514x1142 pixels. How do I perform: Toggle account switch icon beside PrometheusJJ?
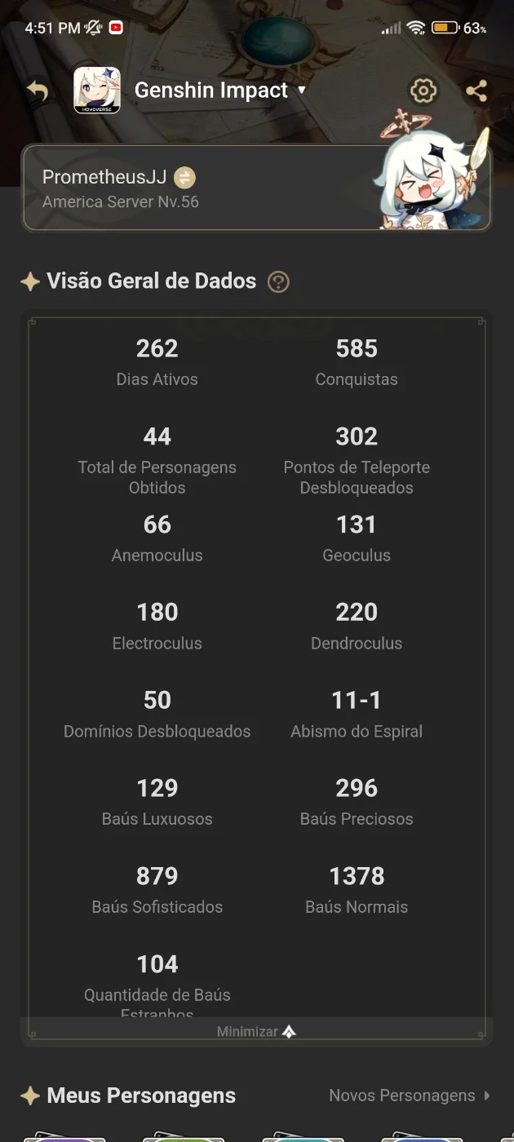click(184, 177)
